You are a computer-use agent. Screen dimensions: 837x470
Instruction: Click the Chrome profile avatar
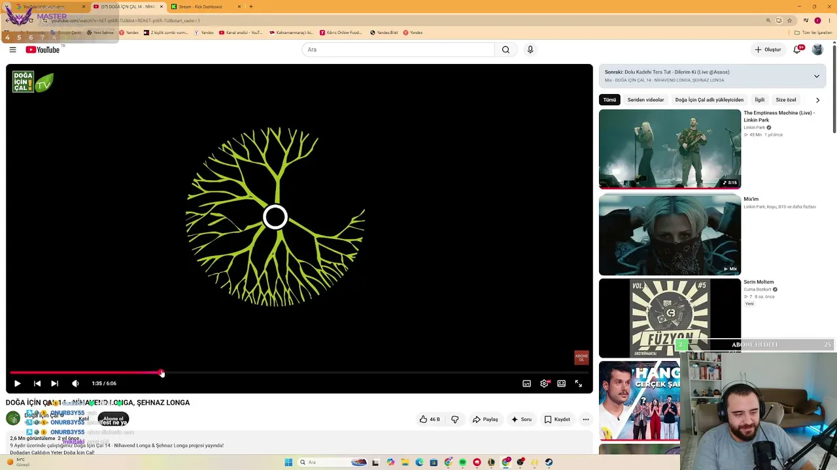point(817,20)
